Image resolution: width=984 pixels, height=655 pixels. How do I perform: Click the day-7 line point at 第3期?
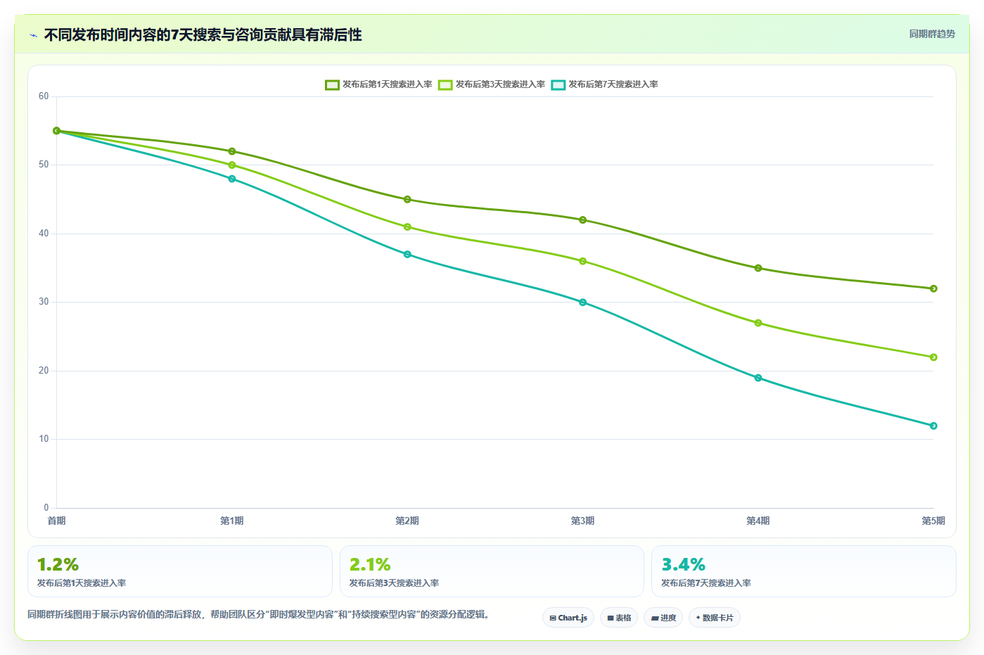point(583,303)
